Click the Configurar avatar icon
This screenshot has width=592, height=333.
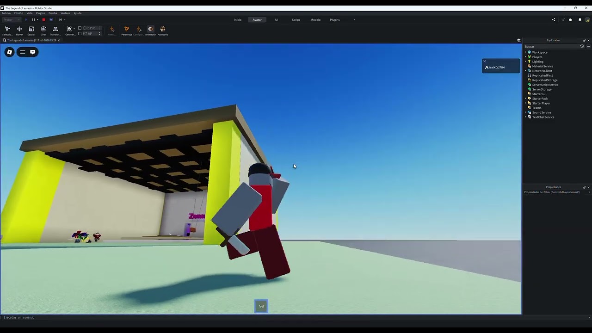[x=138, y=31]
